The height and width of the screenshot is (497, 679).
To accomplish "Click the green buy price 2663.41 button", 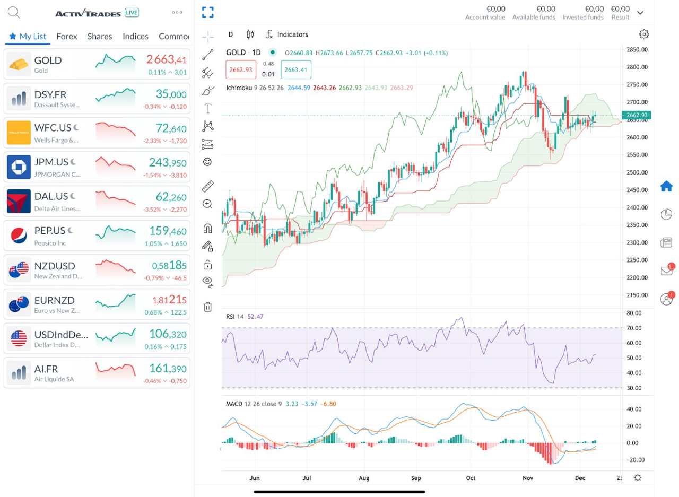I will tap(296, 69).
